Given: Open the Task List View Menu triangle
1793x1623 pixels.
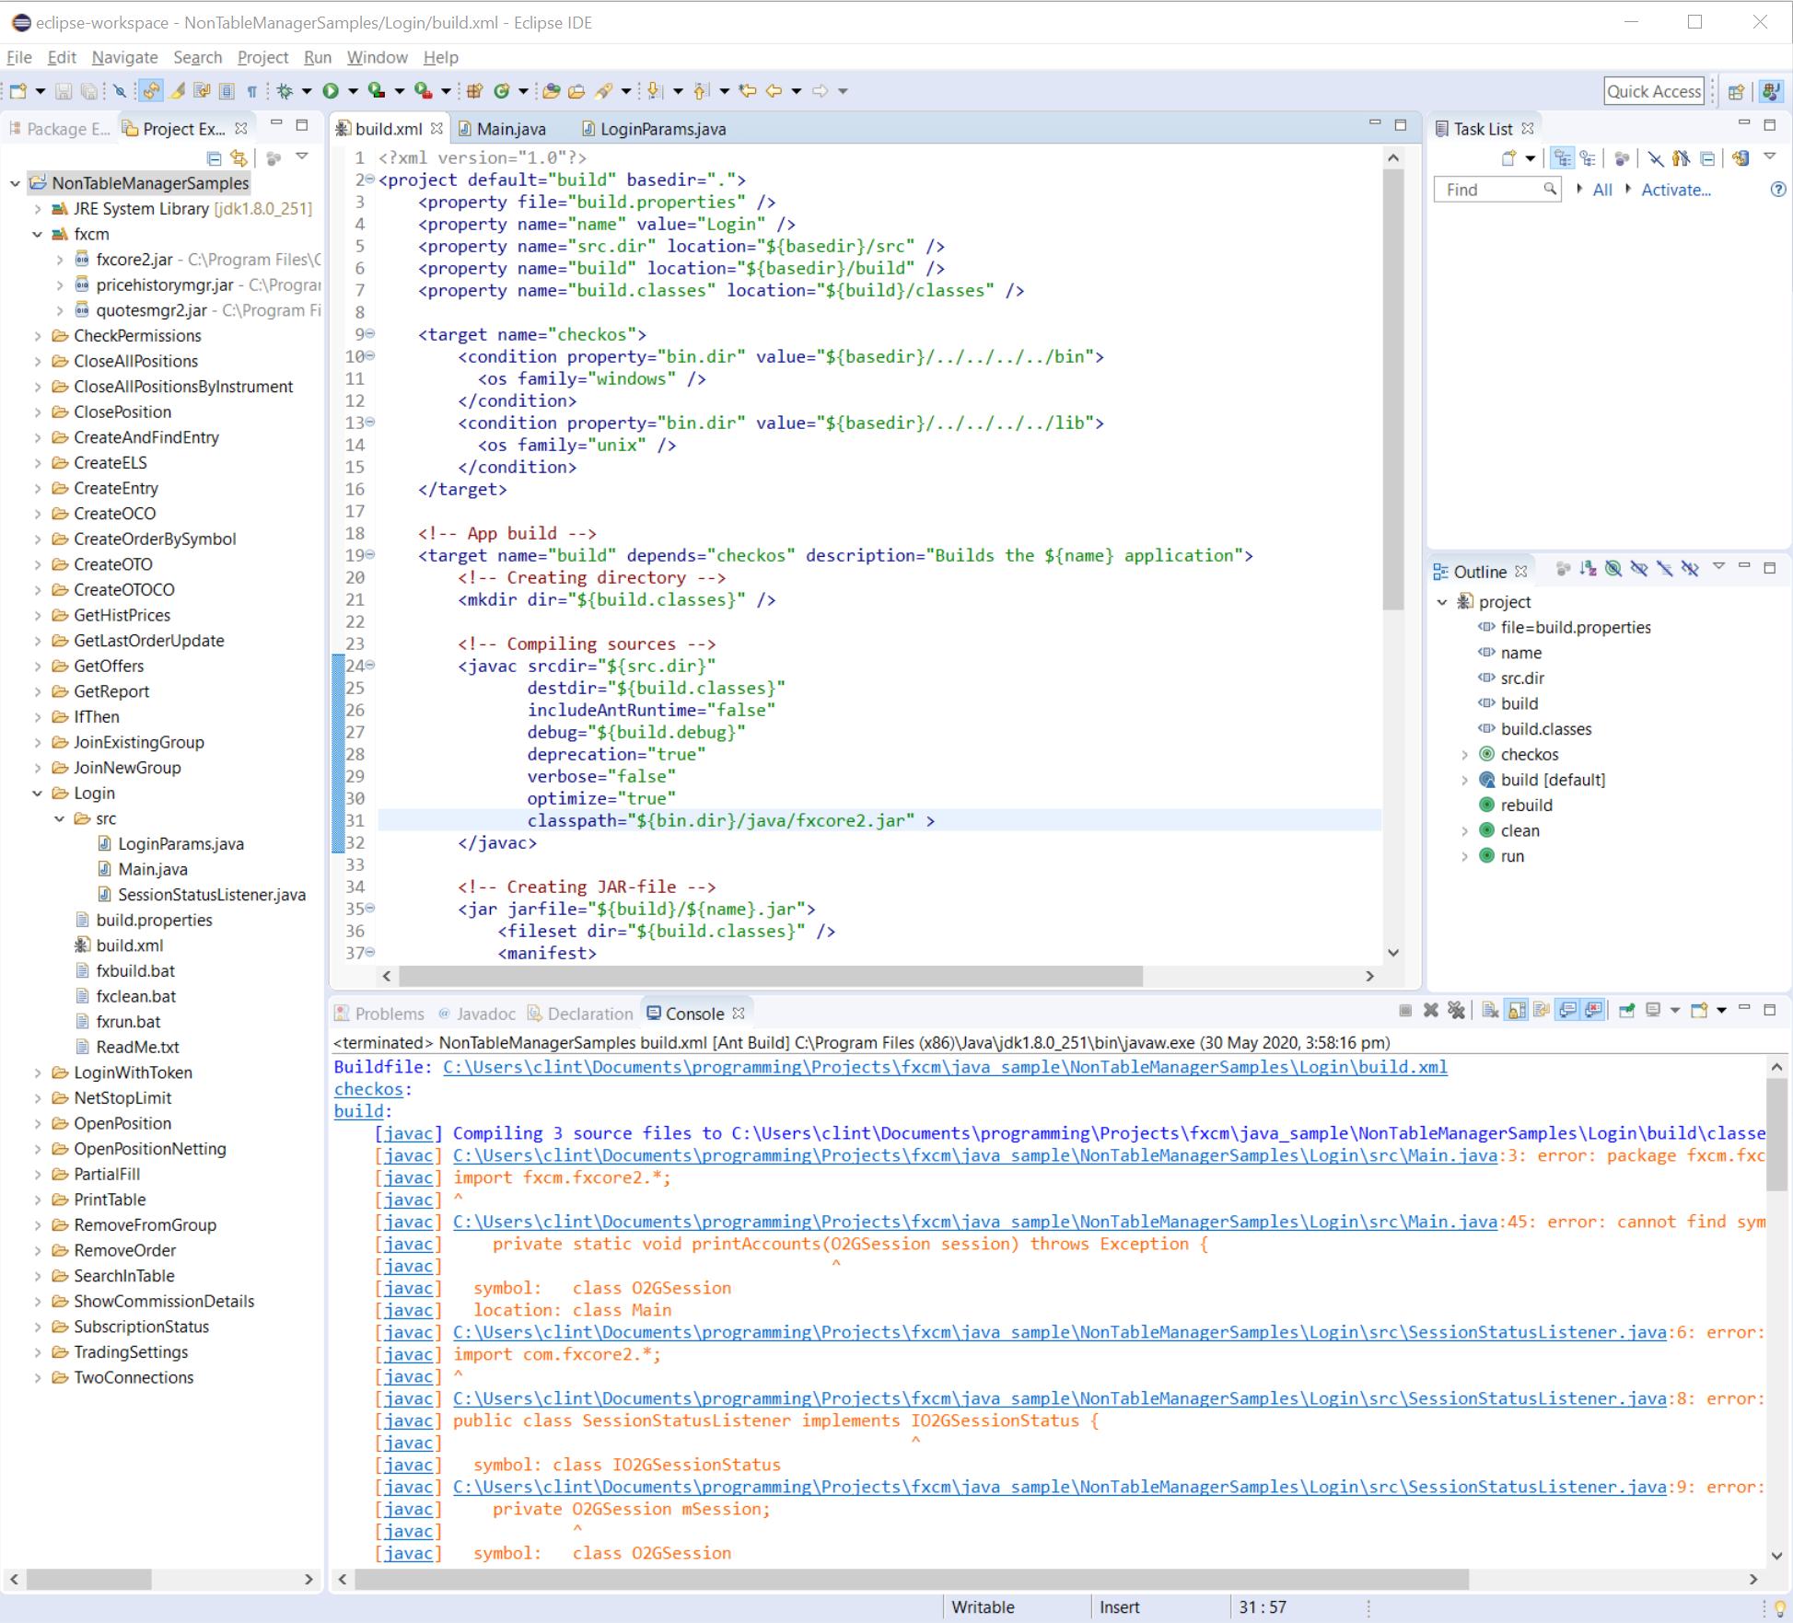Looking at the screenshot, I should coord(1769,157).
